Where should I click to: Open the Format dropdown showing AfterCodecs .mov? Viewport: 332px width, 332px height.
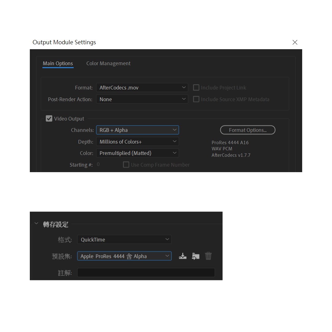(142, 88)
